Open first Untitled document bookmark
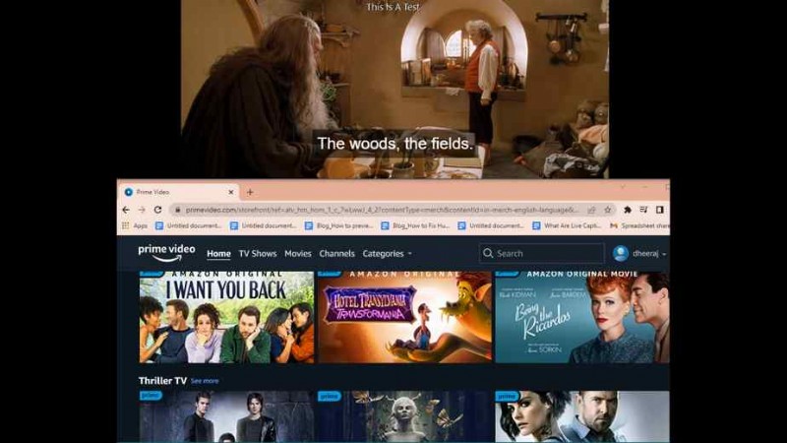 pos(188,226)
